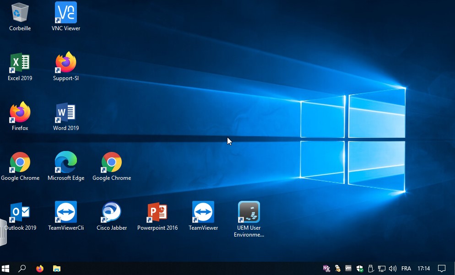The image size is (455, 275).
Task: Click the Firefox icon pinned to taskbar
Action: tap(40, 269)
